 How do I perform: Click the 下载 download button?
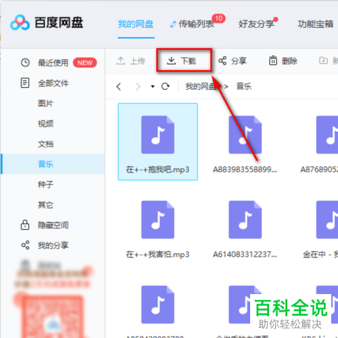[182, 61]
